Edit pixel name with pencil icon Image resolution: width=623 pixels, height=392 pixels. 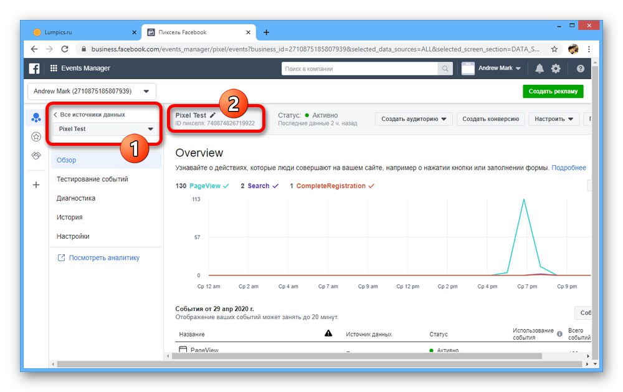[x=212, y=115]
